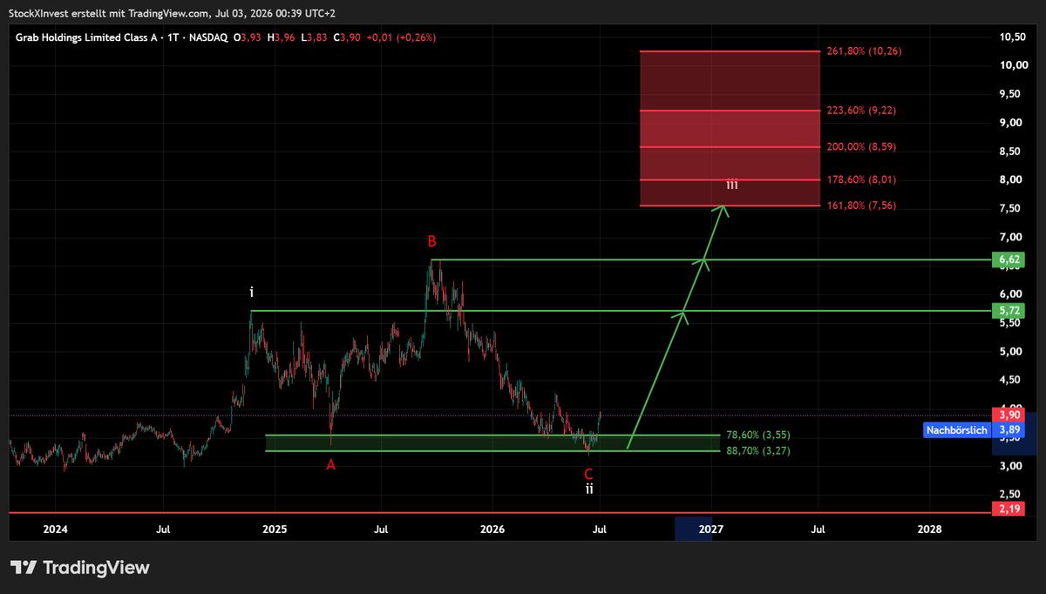Click the O3,93 open value in header
Image resolution: width=1046 pixels, height=594 pixels.
pos(248,37)
